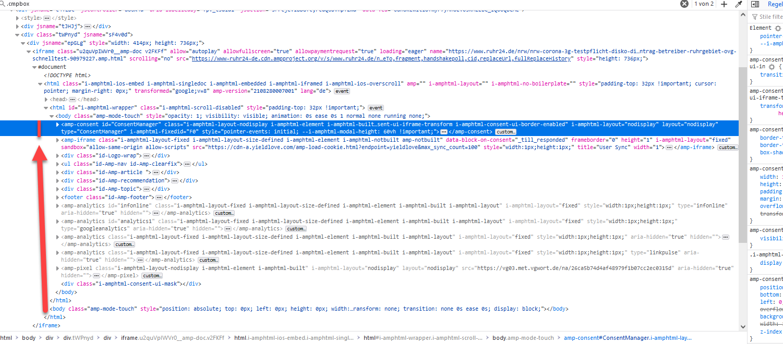Expand the style element at the top
This screenshot has width=783, height=344.
coord(17,19)
